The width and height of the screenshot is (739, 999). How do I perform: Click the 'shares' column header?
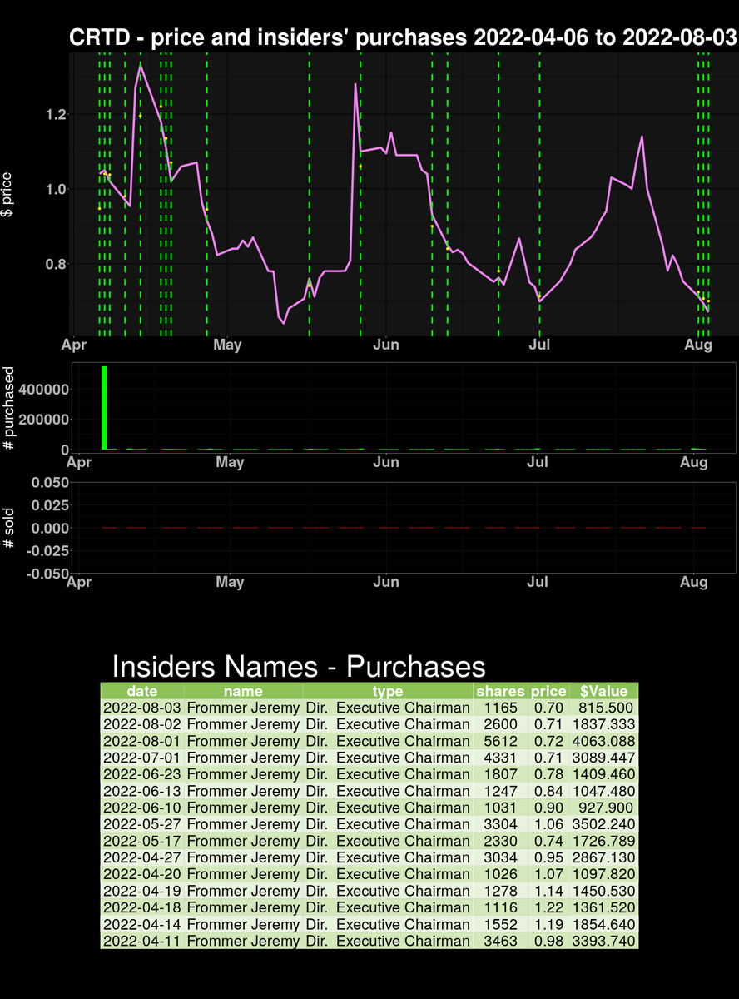coord(500,691)
